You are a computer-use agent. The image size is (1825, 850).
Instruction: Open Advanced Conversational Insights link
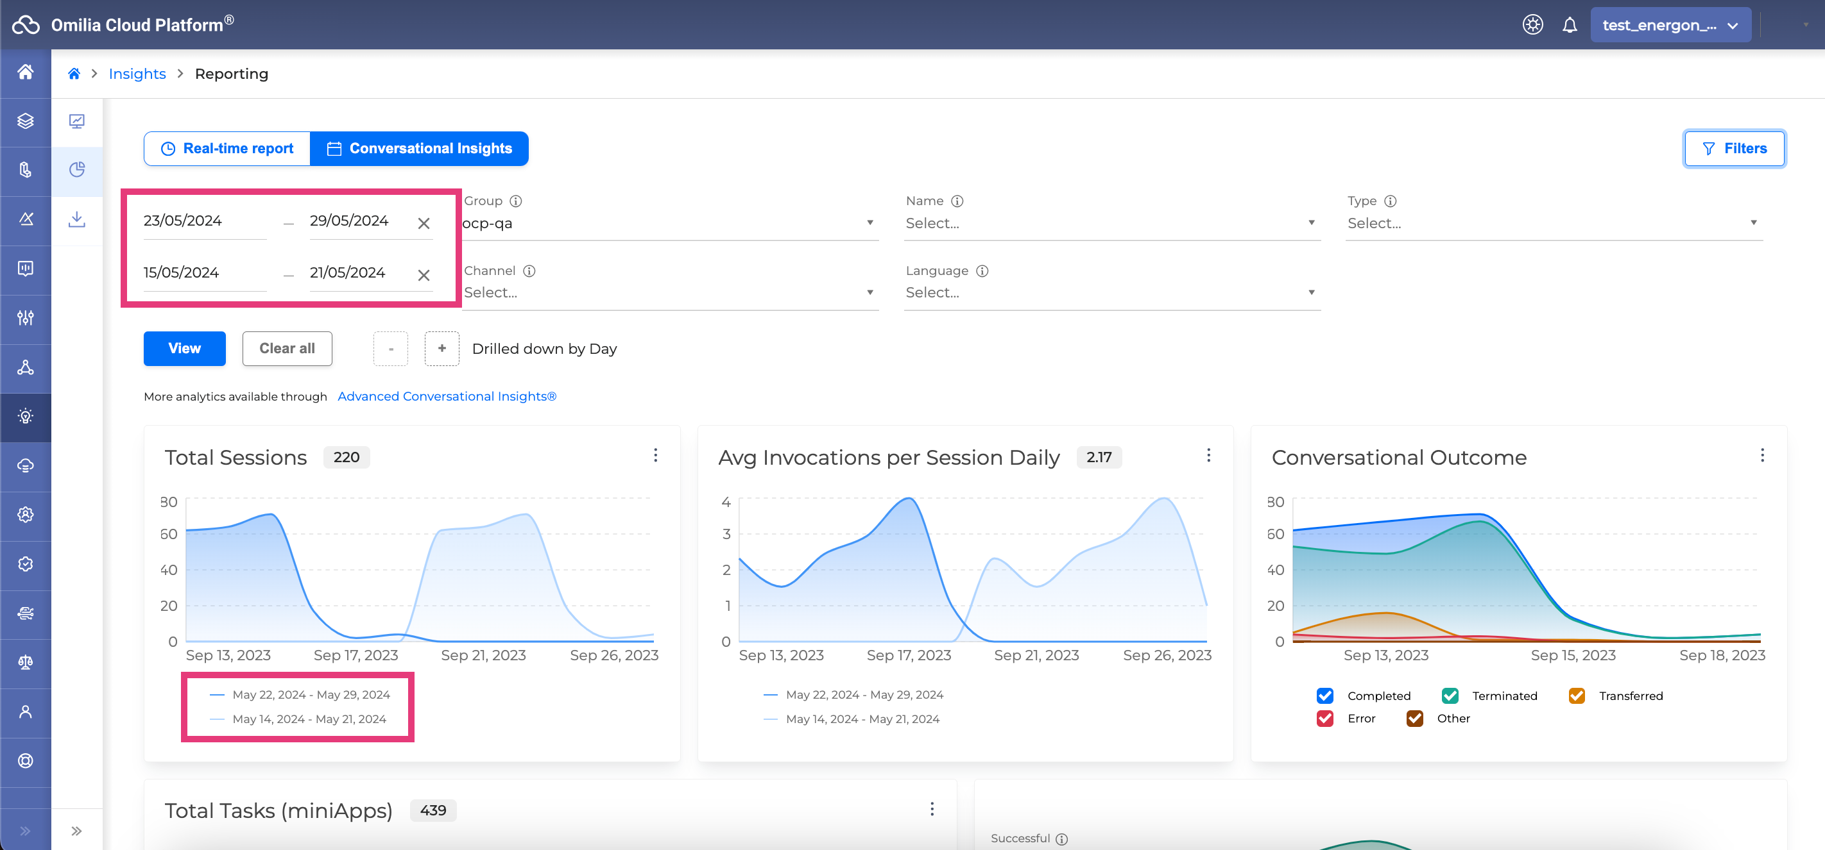[x=447, y=396]
